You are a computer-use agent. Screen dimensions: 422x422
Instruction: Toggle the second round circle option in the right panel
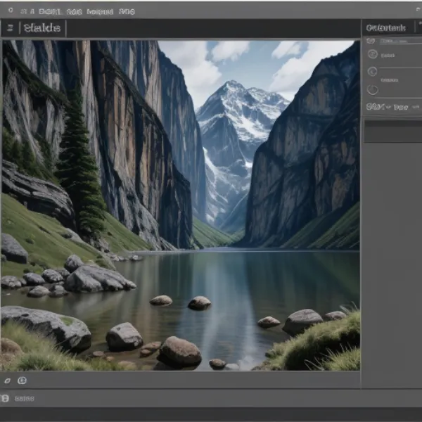pos(372,72)
